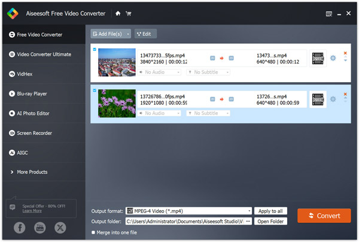The image size is (359, 242).
Task: Click output 2D icon for 13473733 file
Action: (231, 58)
